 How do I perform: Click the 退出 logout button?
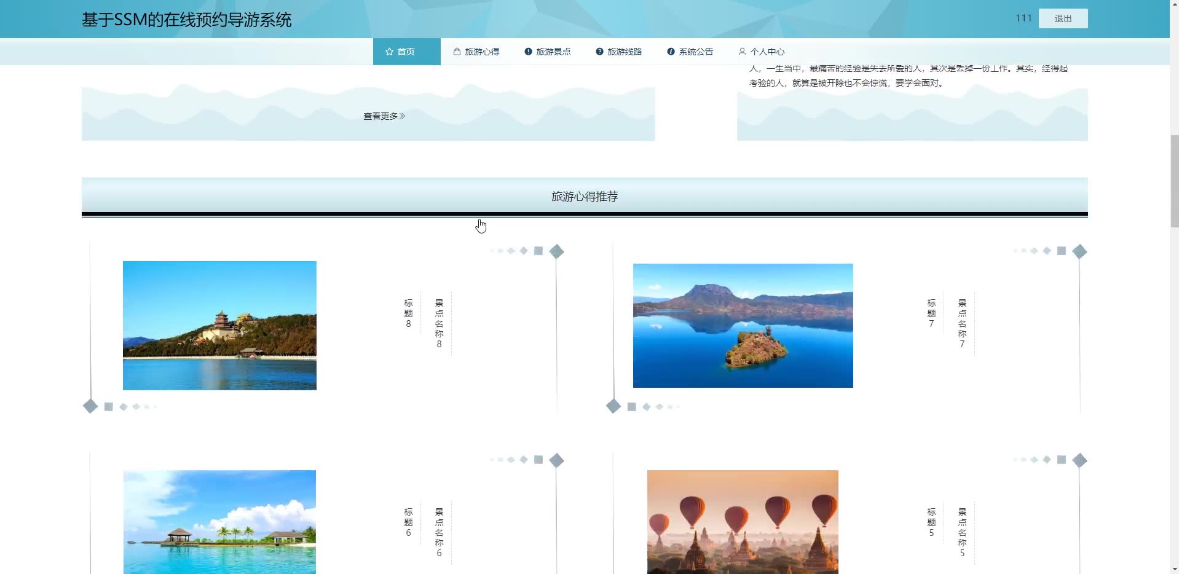point(1063,18)
